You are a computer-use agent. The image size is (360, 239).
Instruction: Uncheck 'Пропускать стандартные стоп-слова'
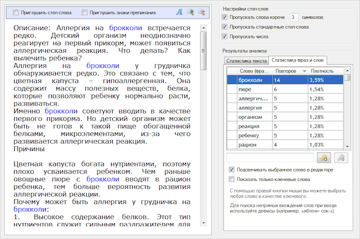(x=225, y=27)
